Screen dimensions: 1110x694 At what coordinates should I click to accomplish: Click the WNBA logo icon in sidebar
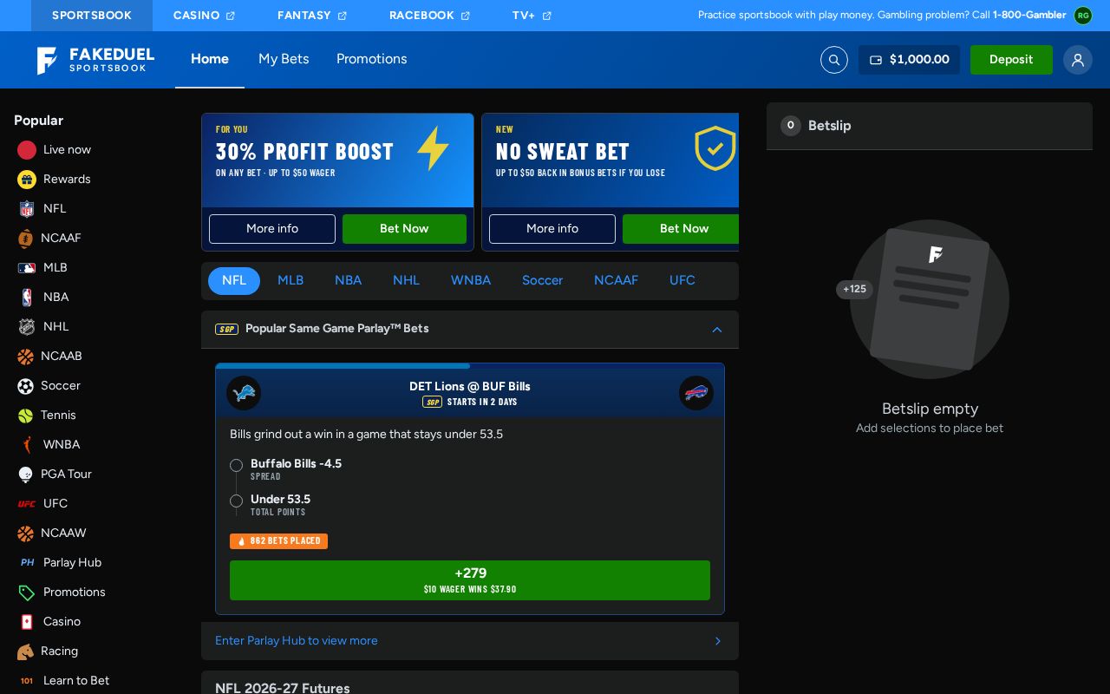pyautogui.click(x=27, y=445)
